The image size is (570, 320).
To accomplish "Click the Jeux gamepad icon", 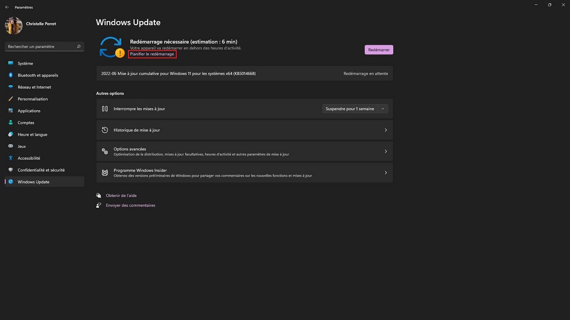I will click(10, 146).
